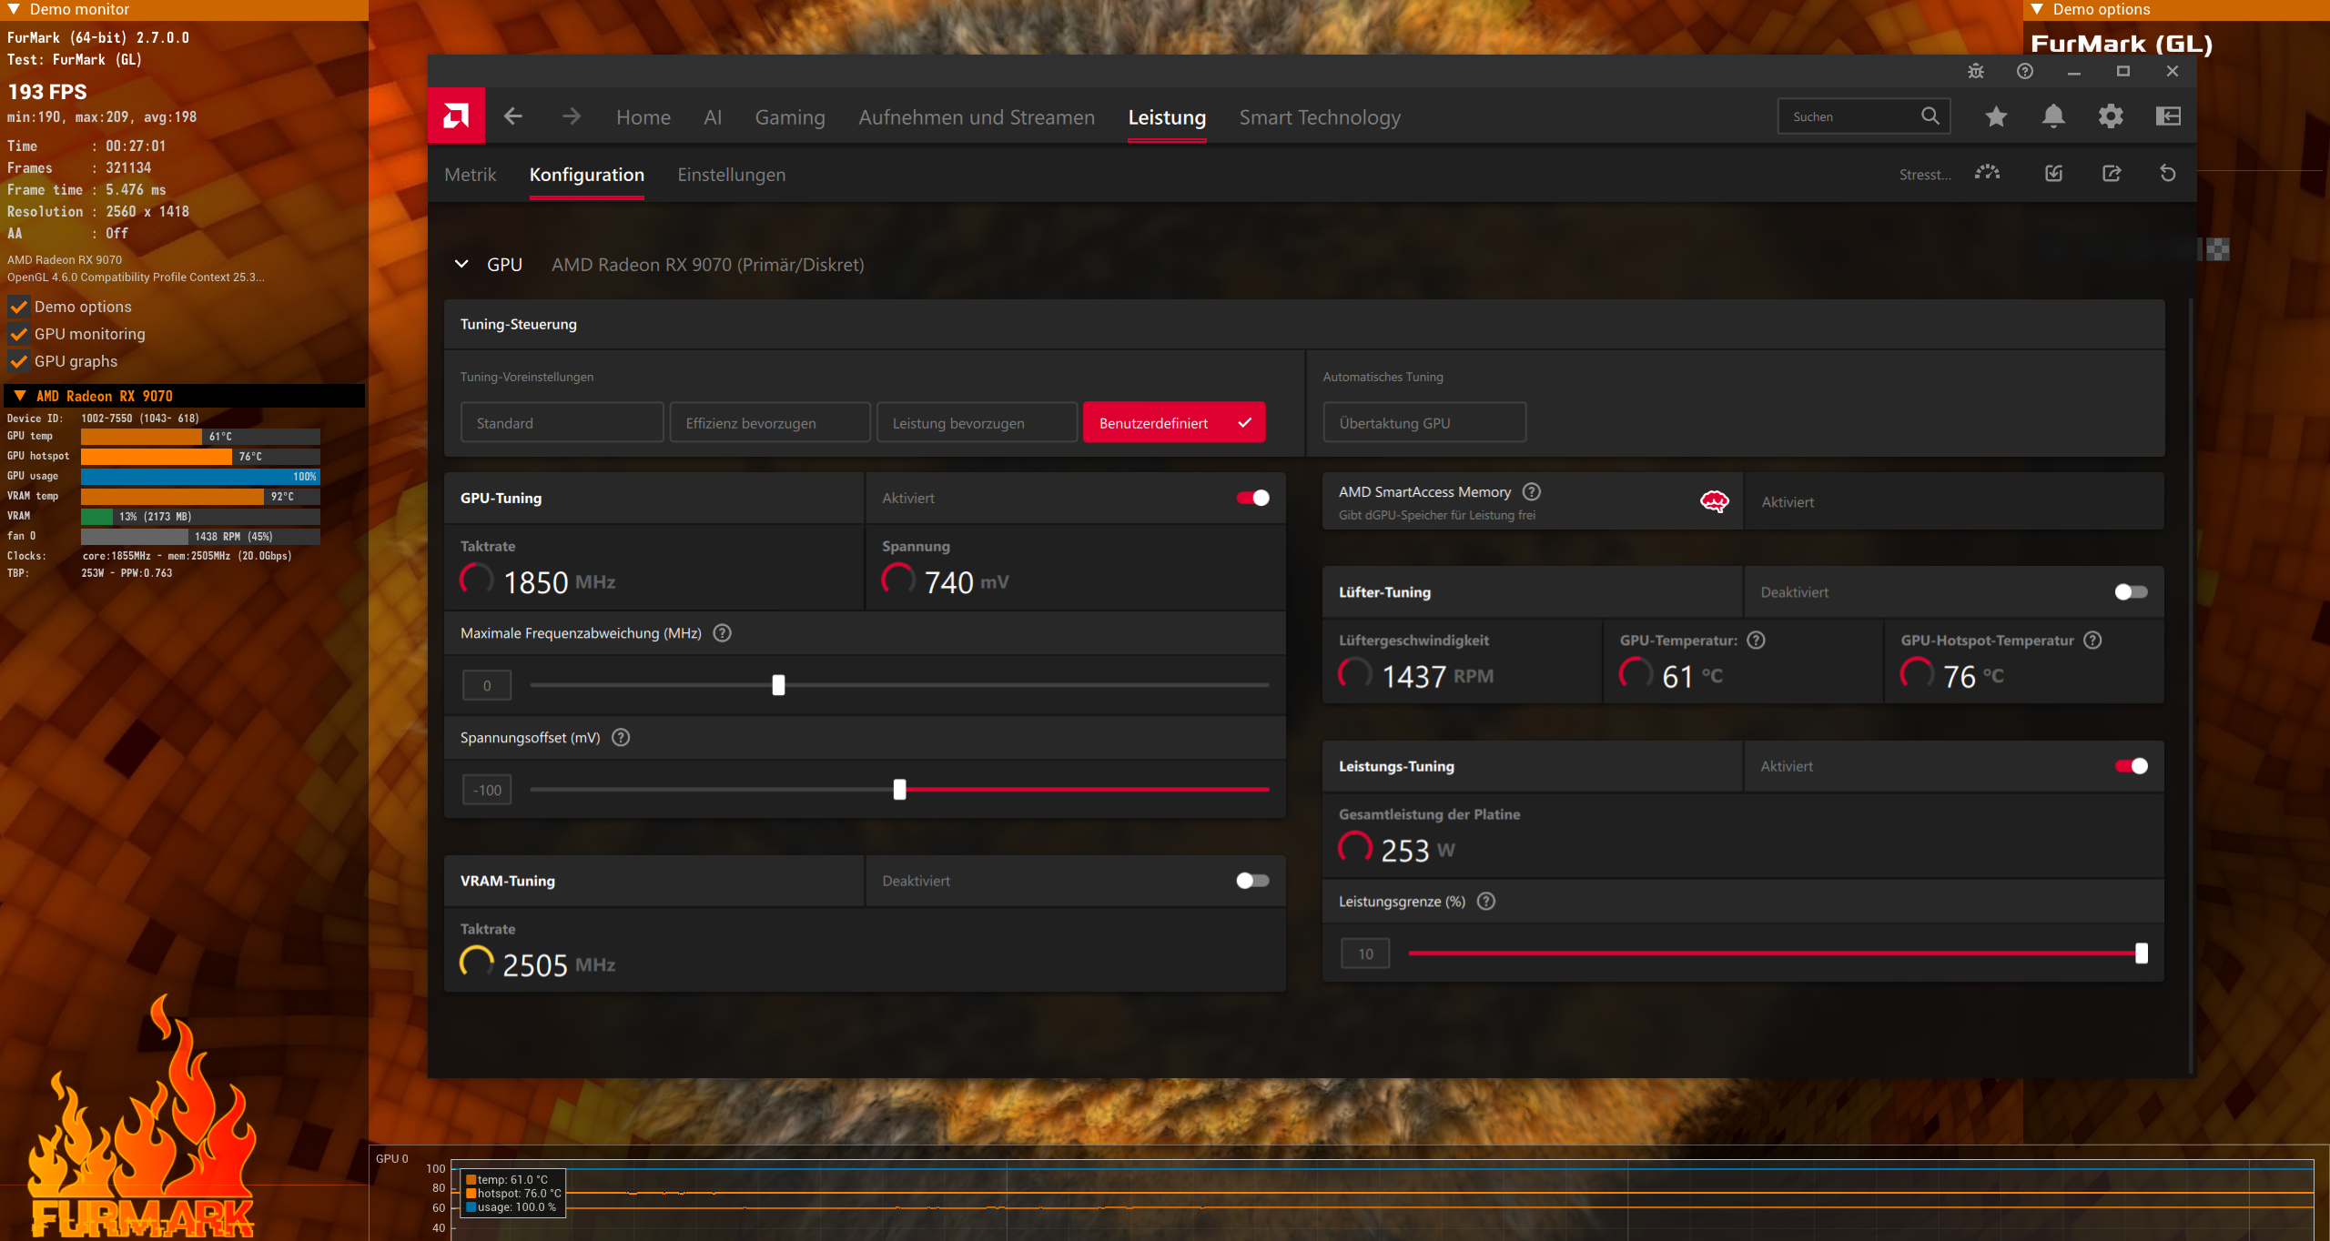Open the favorites star icon

click(1996, 116)
